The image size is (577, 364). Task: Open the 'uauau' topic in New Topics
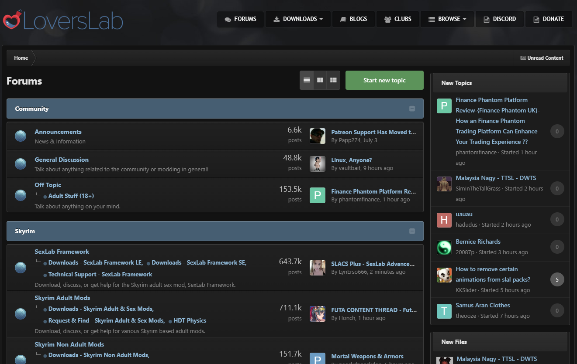(464, 214)
